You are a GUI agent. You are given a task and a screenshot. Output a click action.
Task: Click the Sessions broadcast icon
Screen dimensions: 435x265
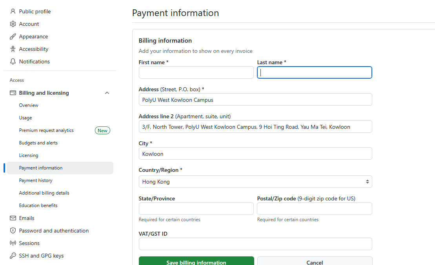(x=13, y=243)
